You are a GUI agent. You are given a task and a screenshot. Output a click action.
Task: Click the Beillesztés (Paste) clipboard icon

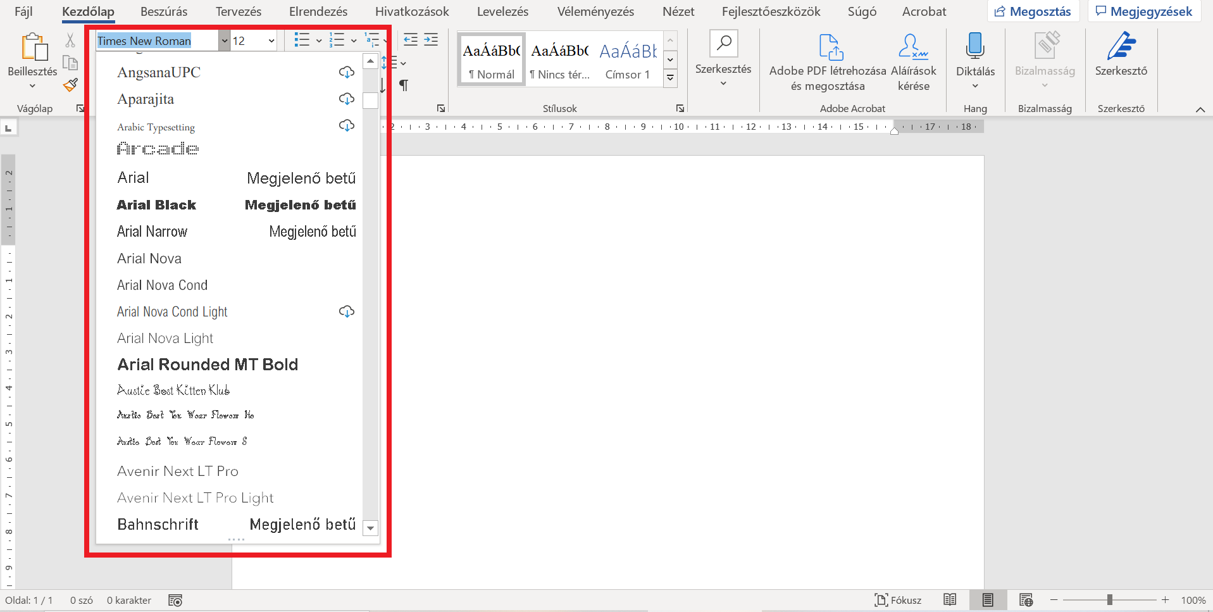pos(33,48)
